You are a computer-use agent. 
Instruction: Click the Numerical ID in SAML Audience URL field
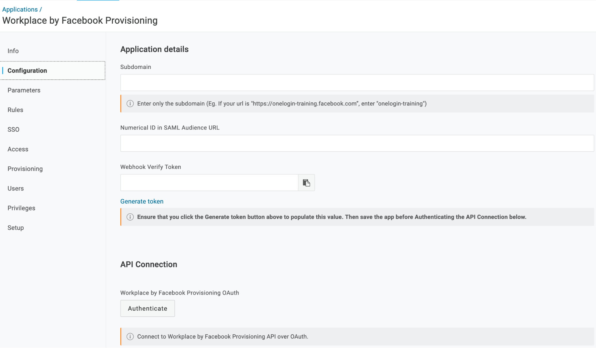pos(357,143)
